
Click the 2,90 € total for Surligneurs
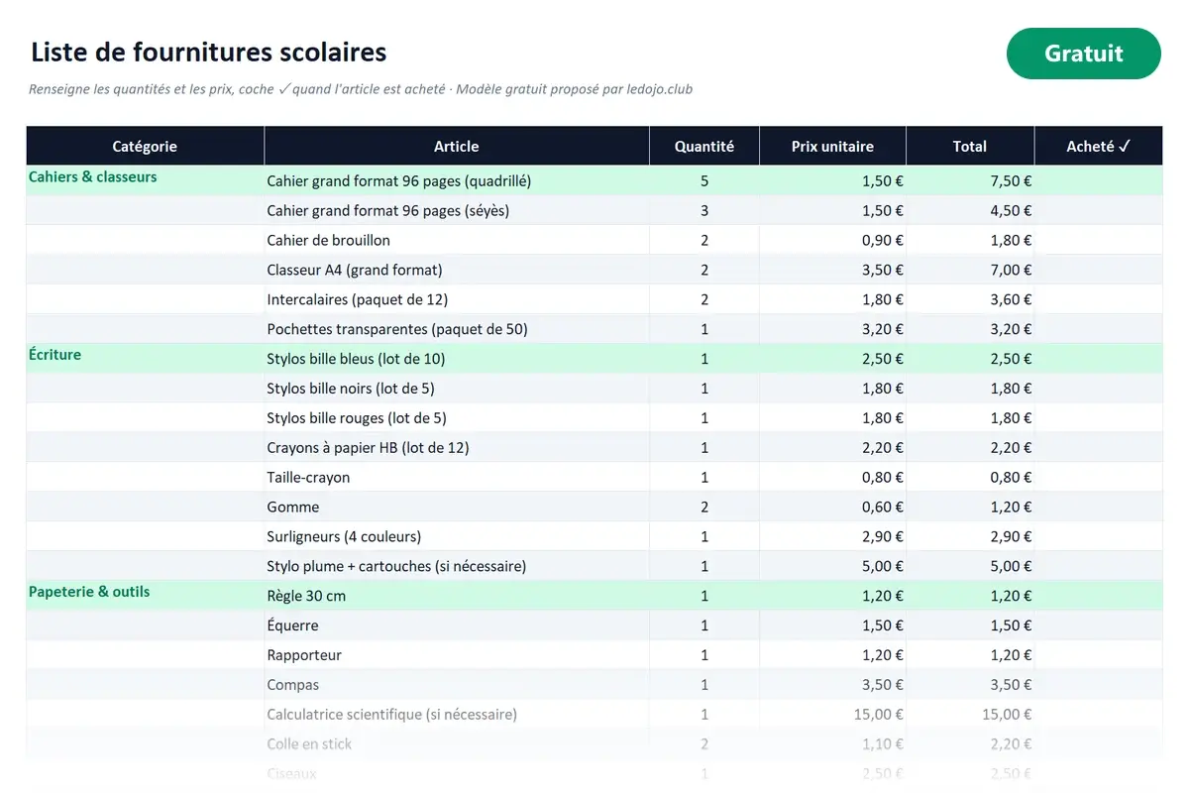[970, 536]
